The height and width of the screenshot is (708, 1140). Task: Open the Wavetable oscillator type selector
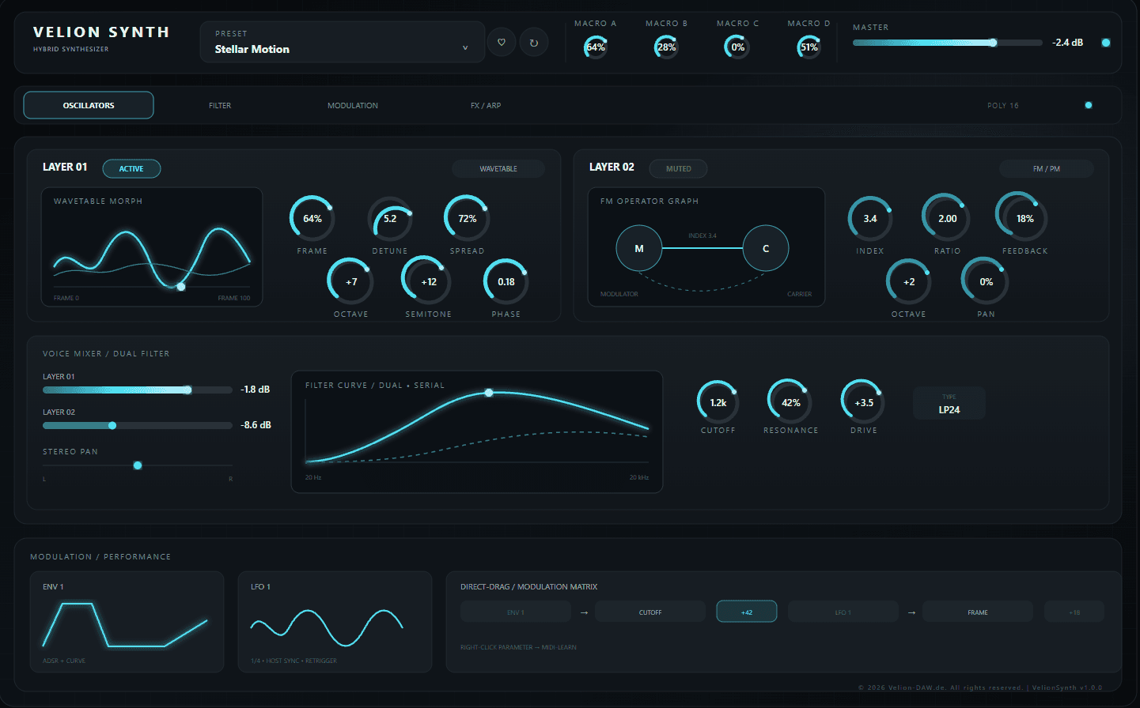pyautogui.click(x=498, y=168)
